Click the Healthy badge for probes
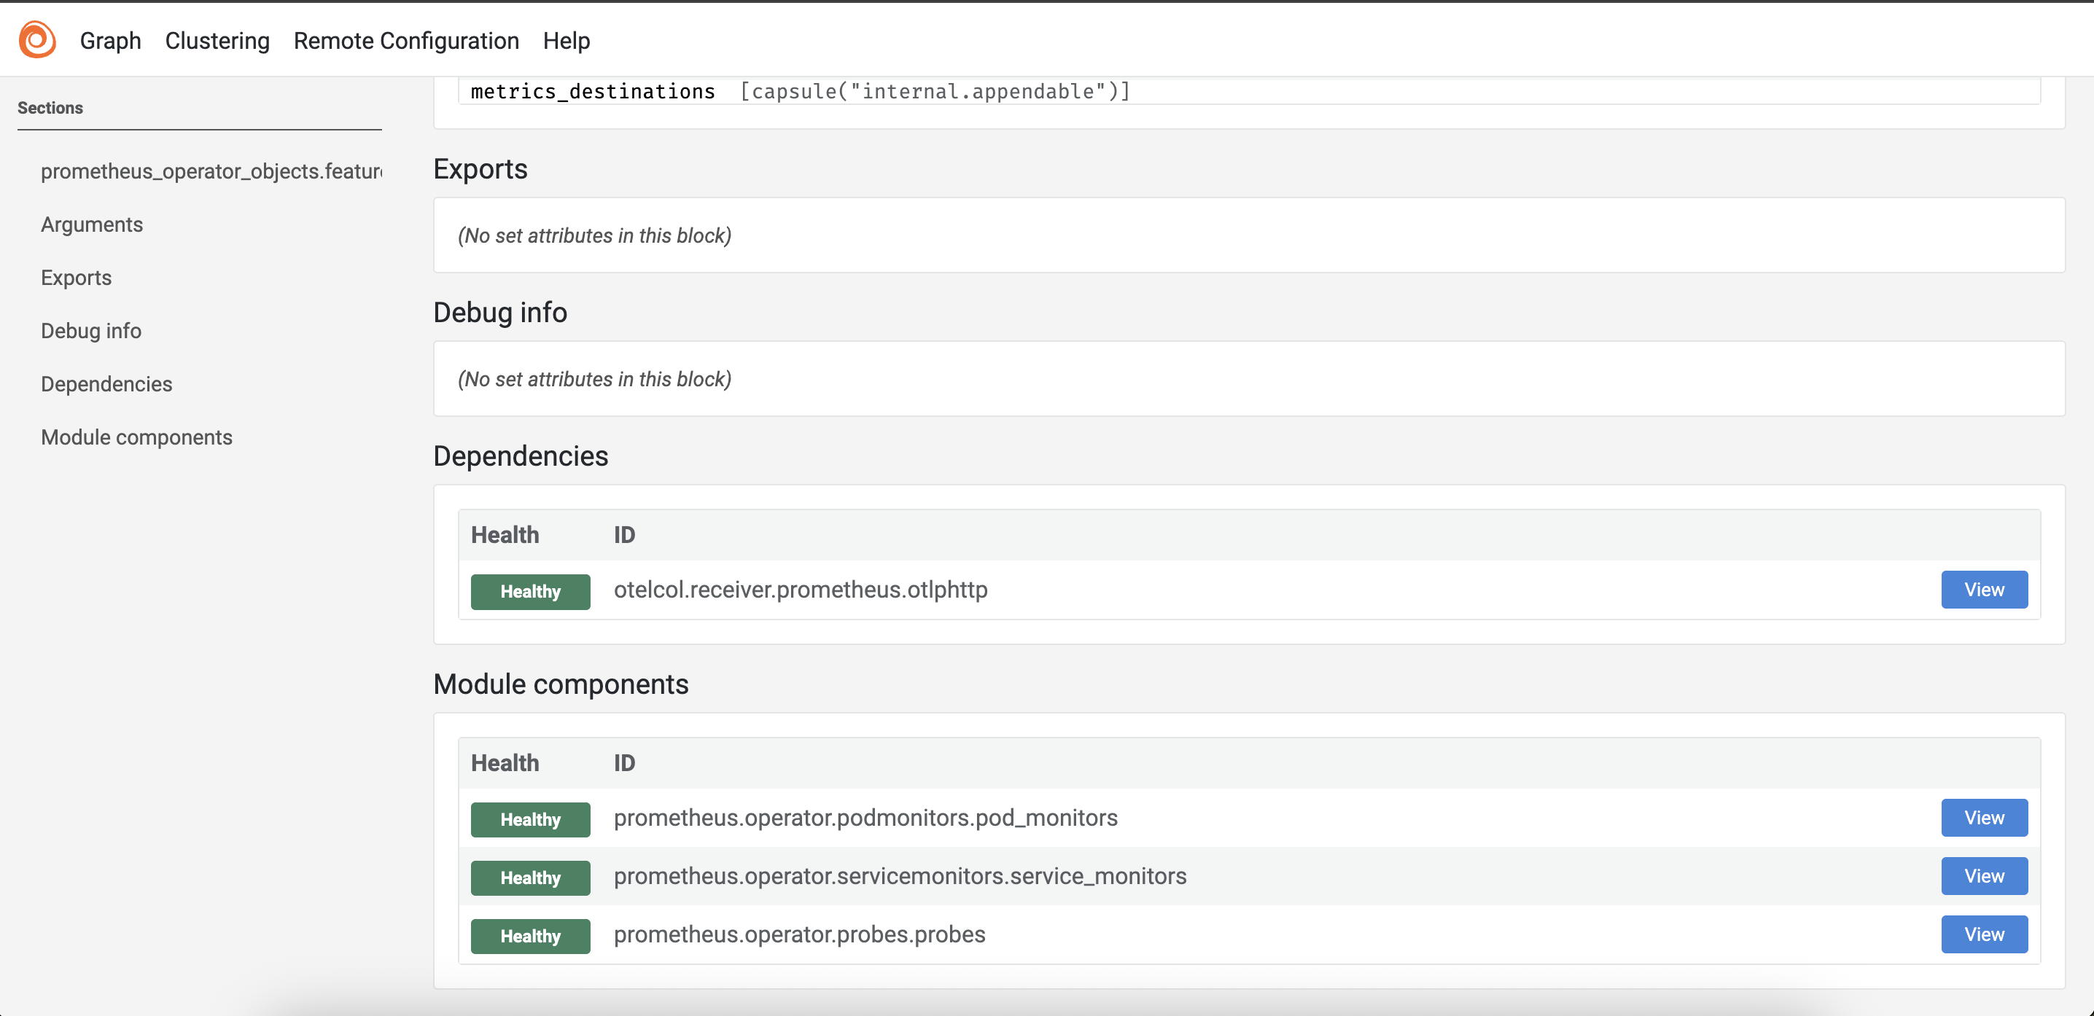Viewport: 2094px width, 1016px height. point(529,936)
